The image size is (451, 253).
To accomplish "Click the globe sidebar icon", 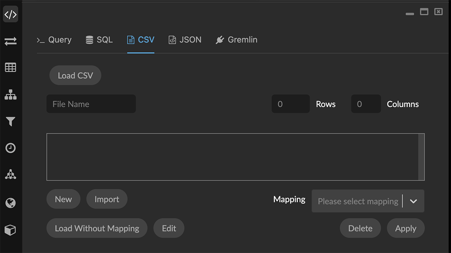I will click(x=10, y=203).
